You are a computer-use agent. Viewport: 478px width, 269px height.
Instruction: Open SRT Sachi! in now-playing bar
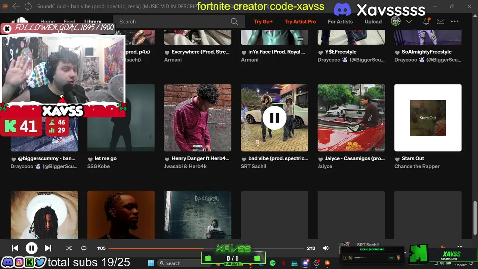[x=367, y=245]
